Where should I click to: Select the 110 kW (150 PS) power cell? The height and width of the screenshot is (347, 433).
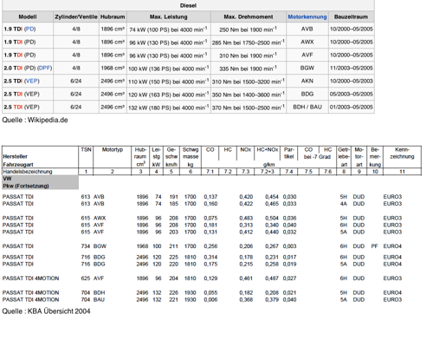pos(168,82)
